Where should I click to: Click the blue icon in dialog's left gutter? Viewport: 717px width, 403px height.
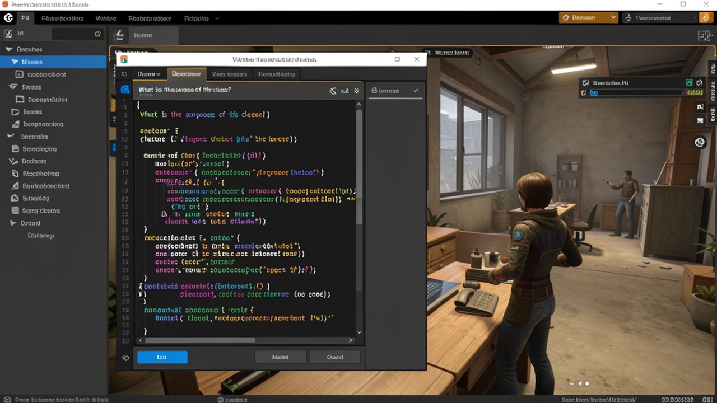125,90
